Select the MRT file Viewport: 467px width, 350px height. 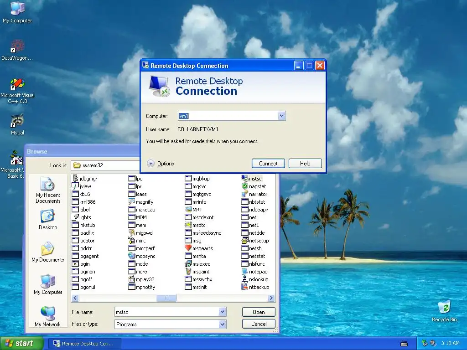pos(193,210)
